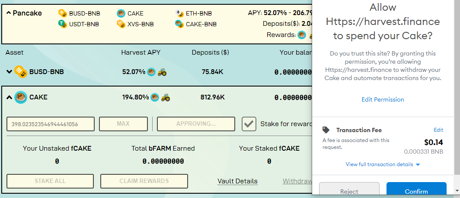Viewport: 460px width, 198px height.
Task: Click the CAKE deposit amount input field
Action: 51,124
